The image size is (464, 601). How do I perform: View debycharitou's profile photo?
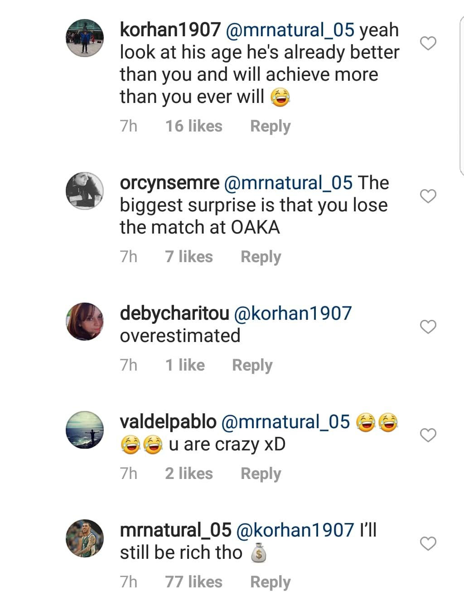(85, 321)
